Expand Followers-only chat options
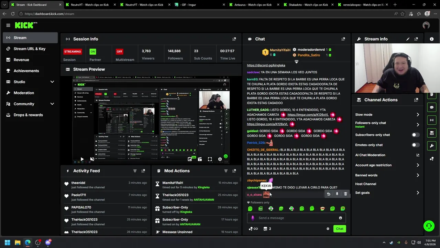 (x=418, y=125)
